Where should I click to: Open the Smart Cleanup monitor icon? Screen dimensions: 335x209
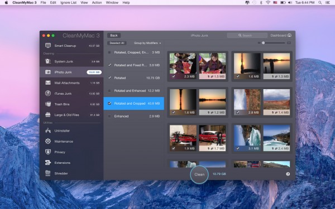point(48,46)
